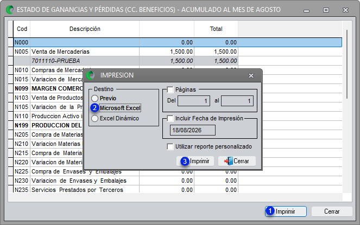The height and width of the screenshot is (225, 360).
Task: Click Imprimir in the IMPRESION dialog
Action: [x=195, y=161]
